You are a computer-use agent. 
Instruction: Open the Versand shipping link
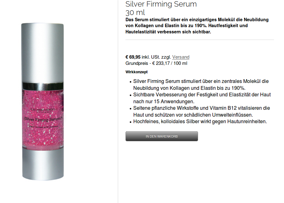pyautogui.click(x=181, y=57)
